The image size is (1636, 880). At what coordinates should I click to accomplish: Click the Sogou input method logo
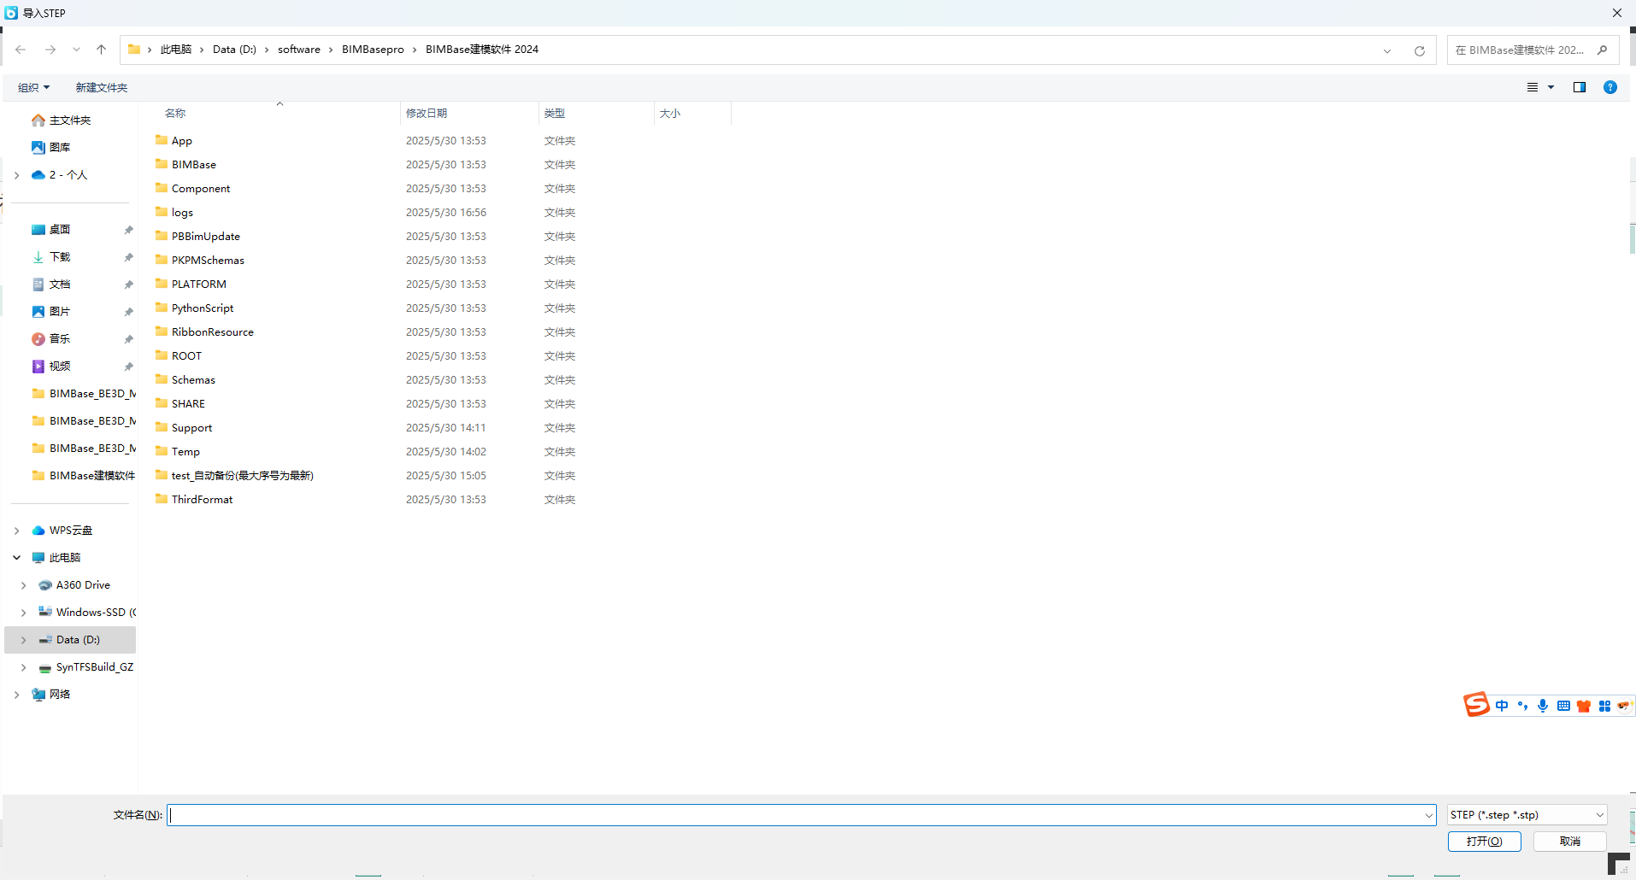pyautogui.click(x=1476, y=705)
